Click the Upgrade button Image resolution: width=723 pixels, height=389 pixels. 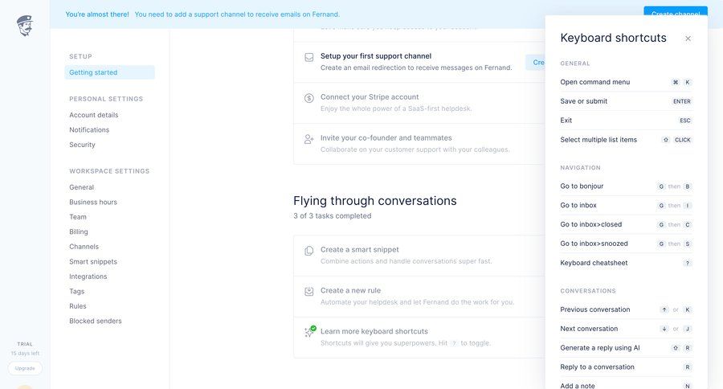(x=25, y=368)
